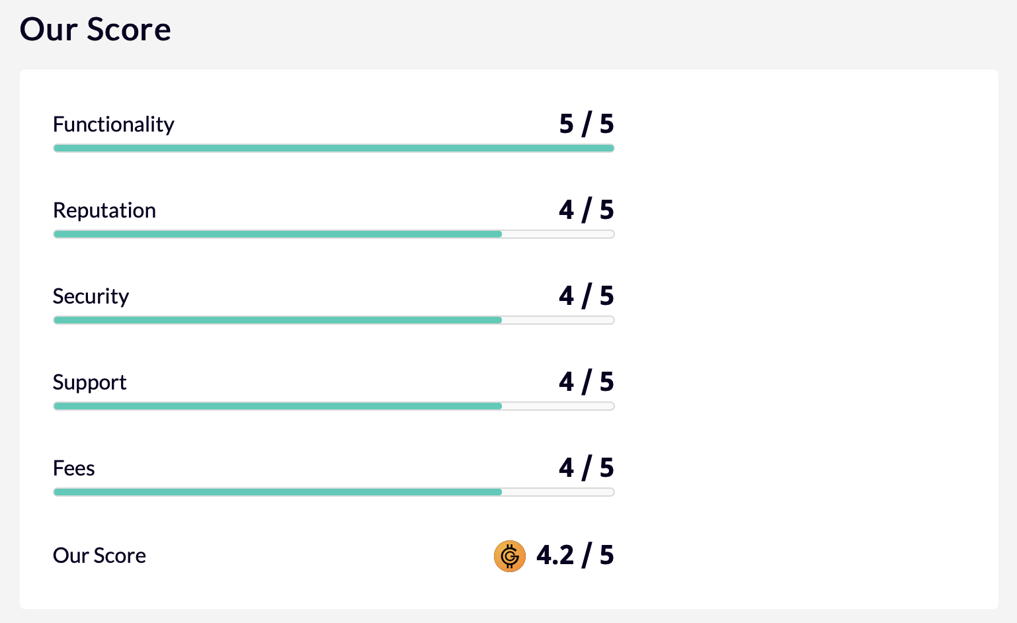The image size is (1017, 623).
Task: Click the Our Score page heading
Action: point(95,30)
